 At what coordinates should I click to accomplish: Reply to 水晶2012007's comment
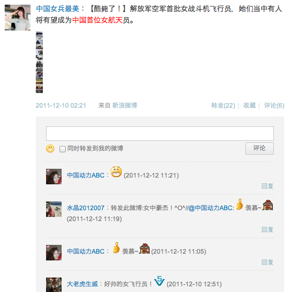(x=268, y=229)
